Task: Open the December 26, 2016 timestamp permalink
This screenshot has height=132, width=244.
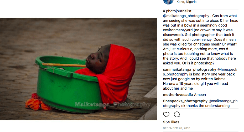Action: point(176,128)
